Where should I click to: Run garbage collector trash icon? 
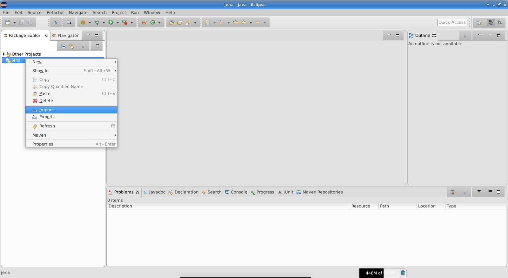403,273
